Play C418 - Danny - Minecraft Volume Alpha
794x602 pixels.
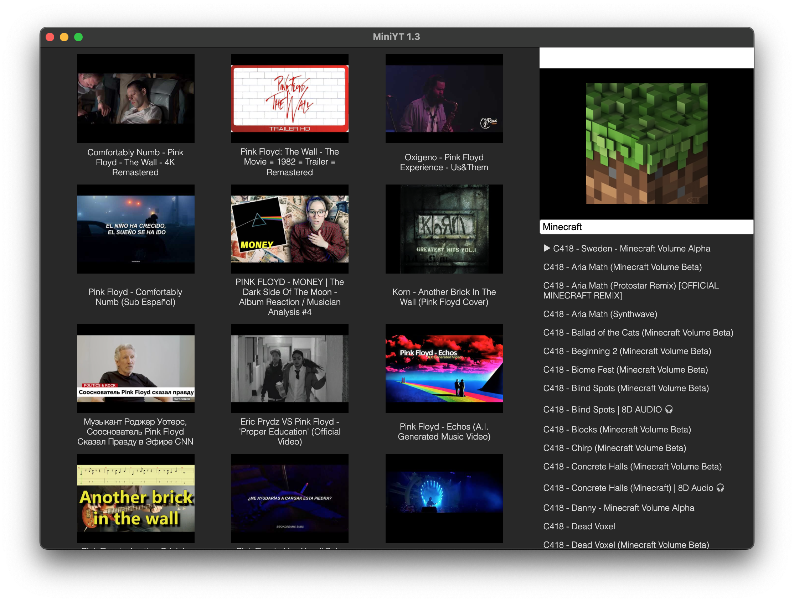tap(618, 508)
